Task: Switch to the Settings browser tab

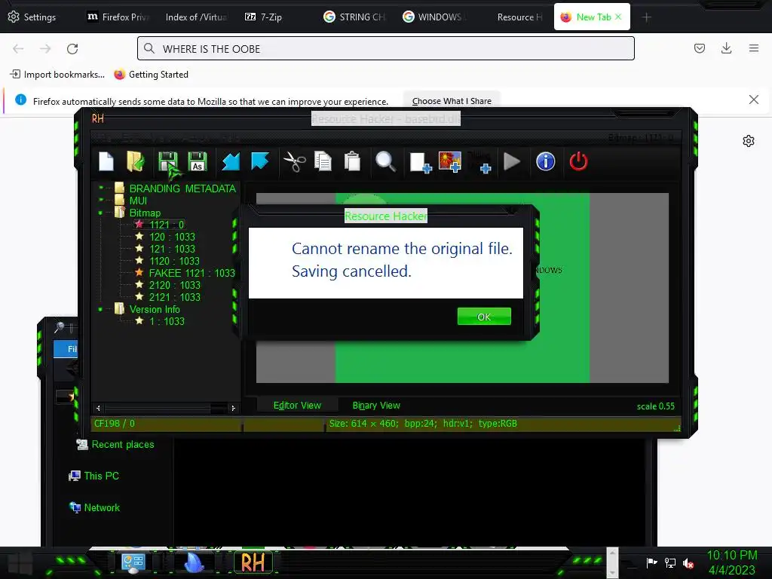Action: (x=32, y=17)
